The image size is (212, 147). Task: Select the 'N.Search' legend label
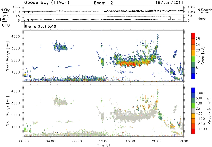coord(205,10)
